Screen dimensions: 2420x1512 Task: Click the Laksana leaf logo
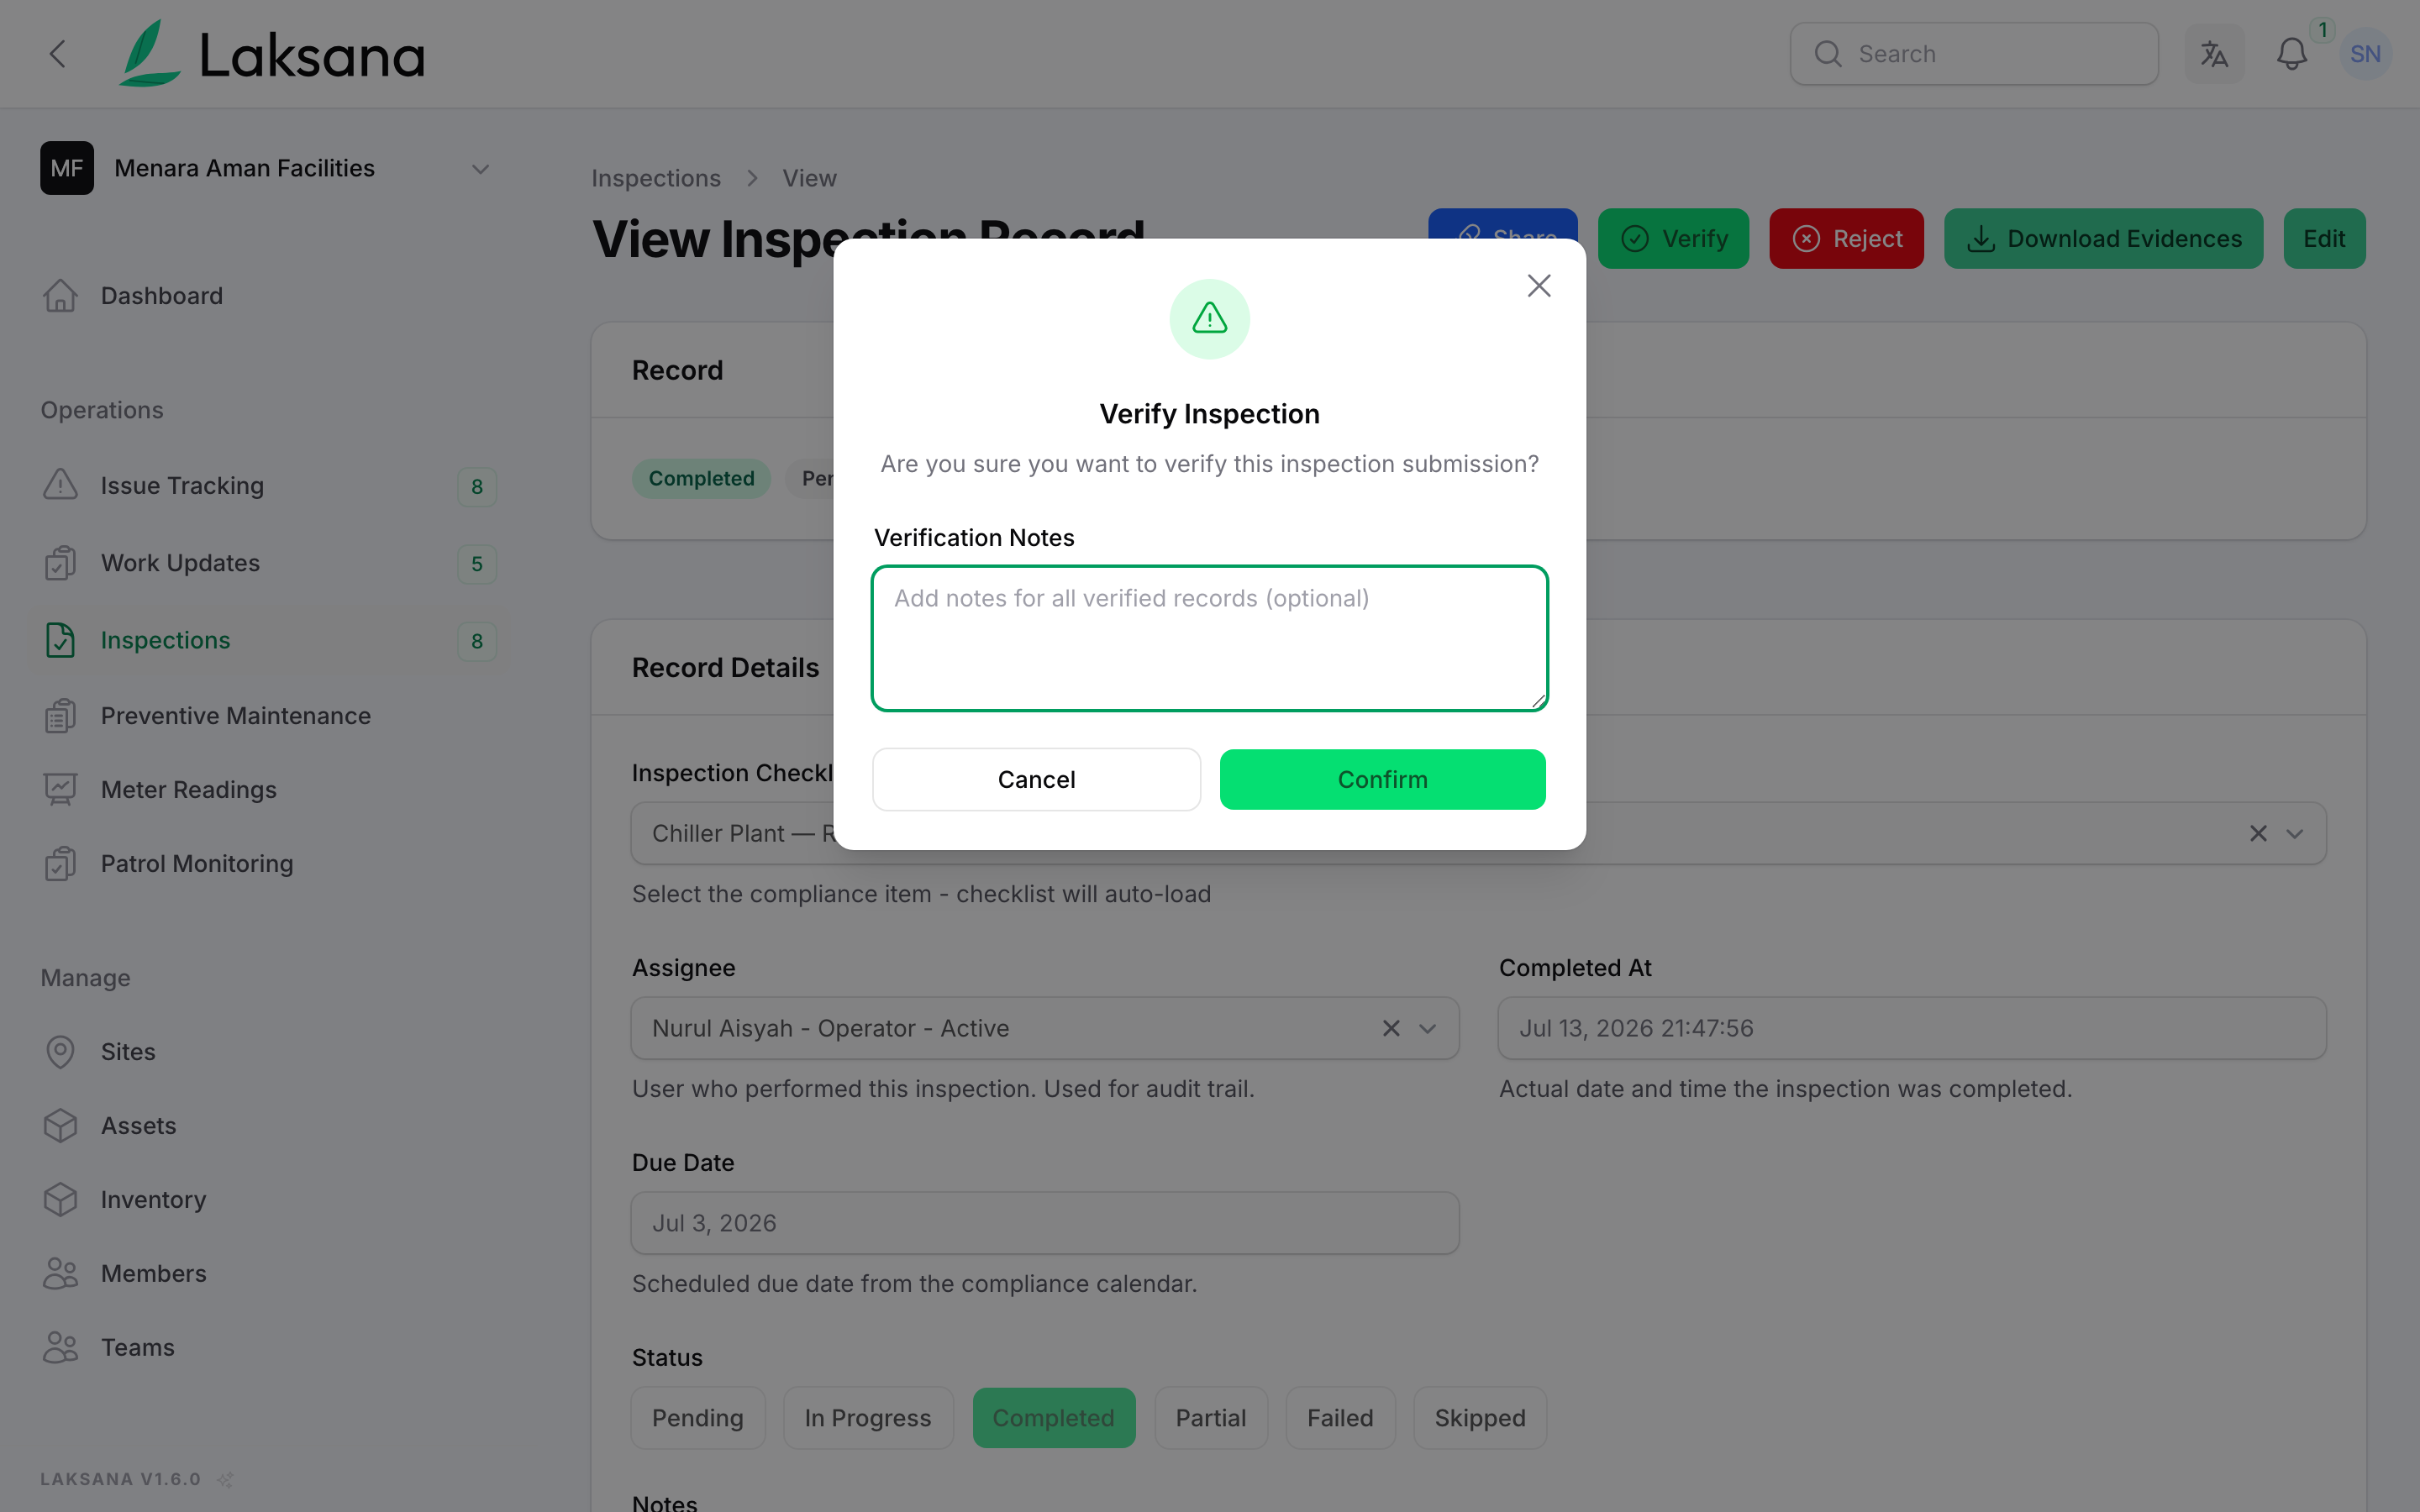(150, 54)
